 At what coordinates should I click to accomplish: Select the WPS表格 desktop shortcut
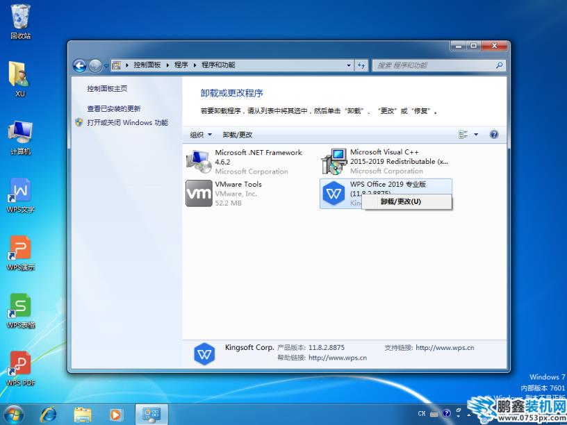pos(21,311)
